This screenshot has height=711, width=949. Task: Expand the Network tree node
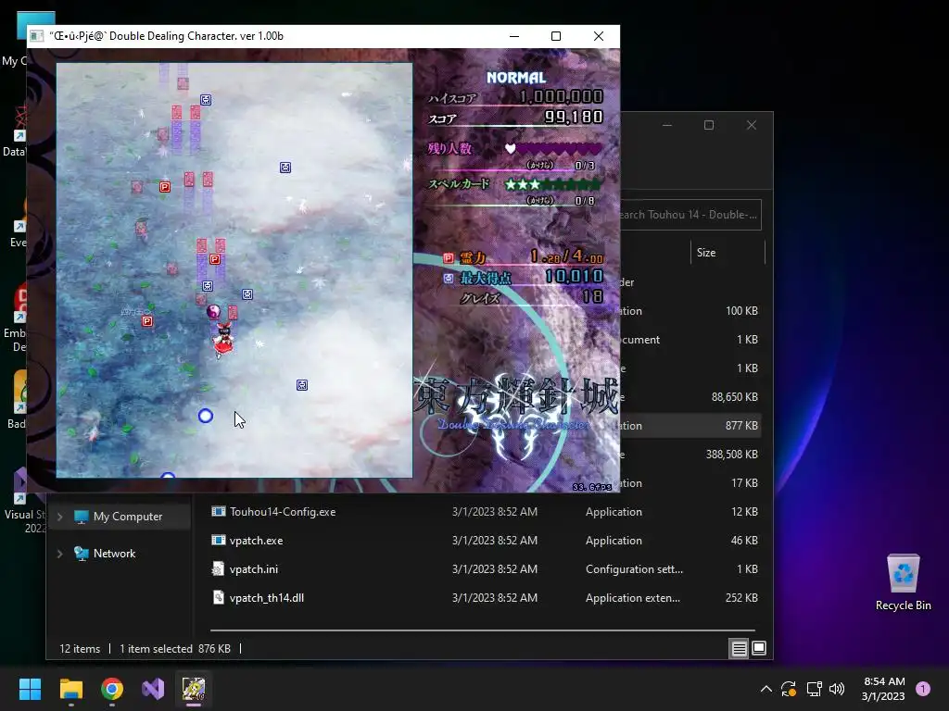60,554
